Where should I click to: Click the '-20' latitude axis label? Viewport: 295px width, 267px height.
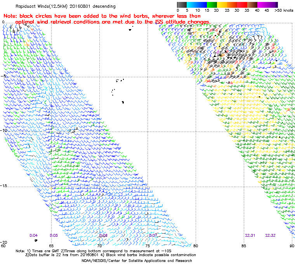click(x=3, y=242)
